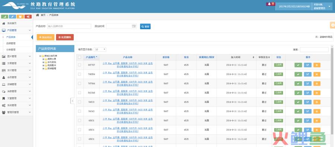
Task: Click the blue pencil shortcut icon in sidebar
Action: 12,17
